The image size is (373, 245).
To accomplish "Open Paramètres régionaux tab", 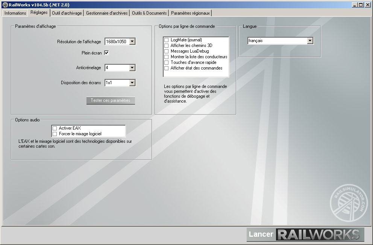I will (x=190, y=13).
